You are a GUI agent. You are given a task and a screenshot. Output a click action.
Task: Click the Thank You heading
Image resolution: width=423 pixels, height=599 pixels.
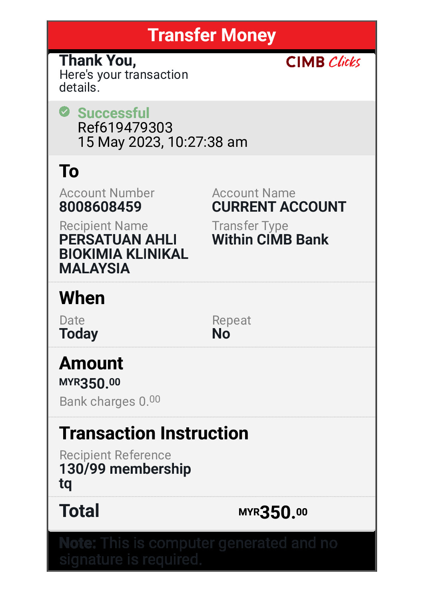click(x=98, y=60)
